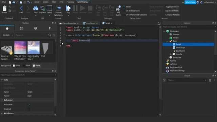This screenshot has width=217, height=122.
Task: Click the Paste clipboard icon
Action: point(4,8)
